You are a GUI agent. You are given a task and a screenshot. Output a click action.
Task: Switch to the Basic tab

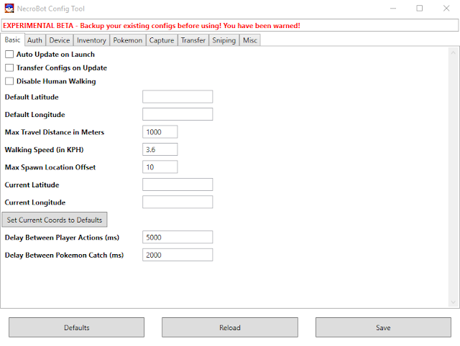pos(12,40)
